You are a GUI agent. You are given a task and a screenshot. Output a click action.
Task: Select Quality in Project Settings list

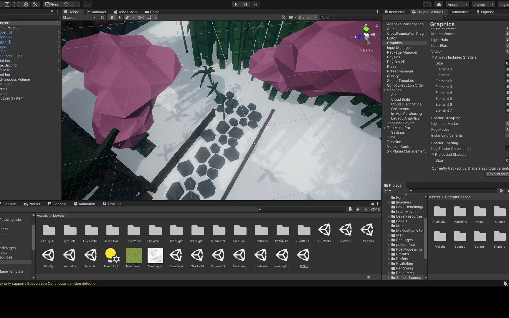coord(393,76)
